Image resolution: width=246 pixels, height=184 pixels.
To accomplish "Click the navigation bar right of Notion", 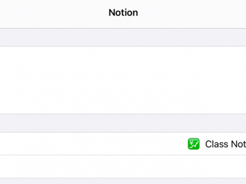I will pos(192,14).
